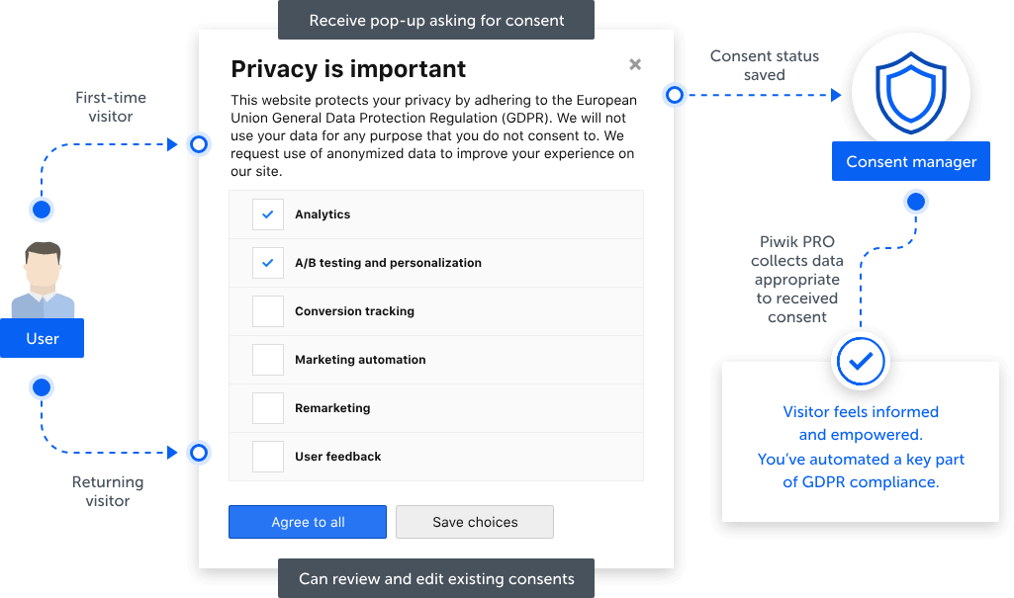The width and height of the screenshot is (1014, 598).
Task: Click the User avatar illustration
Action: pos(43,280)
